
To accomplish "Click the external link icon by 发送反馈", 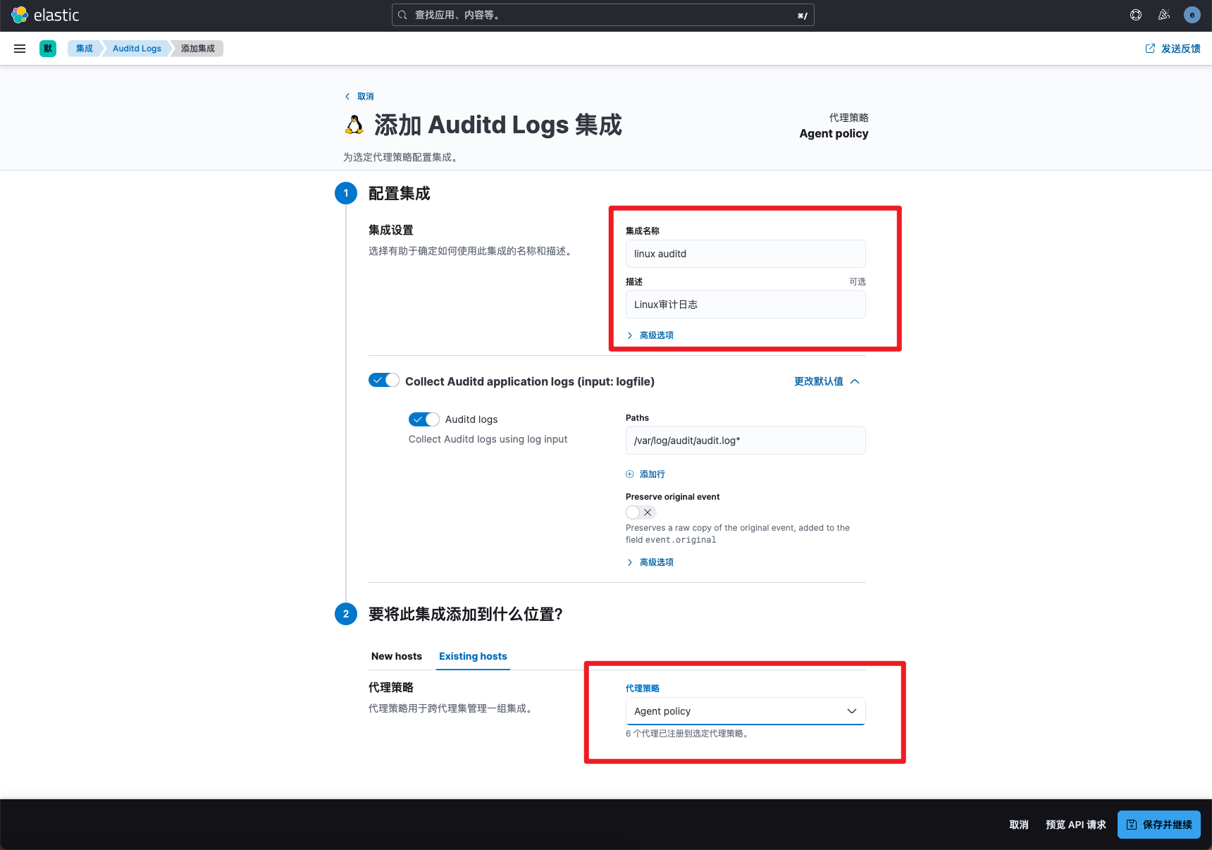I will pos(1150,49).
